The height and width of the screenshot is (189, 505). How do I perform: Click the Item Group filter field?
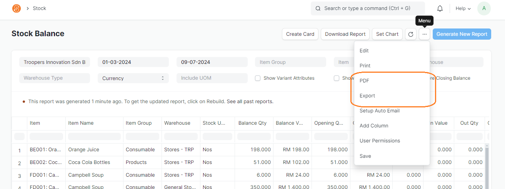pos(290,62)
